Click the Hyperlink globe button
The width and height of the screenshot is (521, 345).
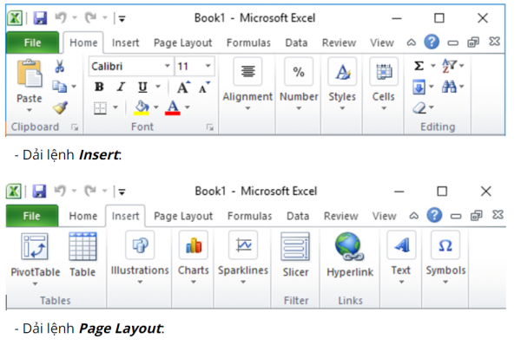tap(350, 255)
